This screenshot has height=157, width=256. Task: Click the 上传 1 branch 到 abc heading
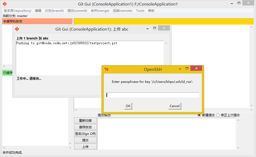tap(32, 38)
